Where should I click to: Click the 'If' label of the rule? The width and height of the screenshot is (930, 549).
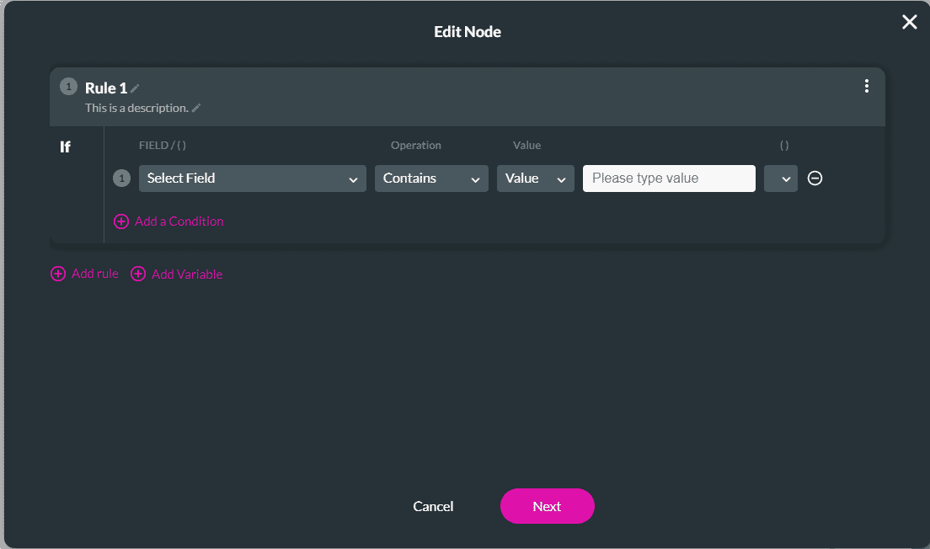65,147
